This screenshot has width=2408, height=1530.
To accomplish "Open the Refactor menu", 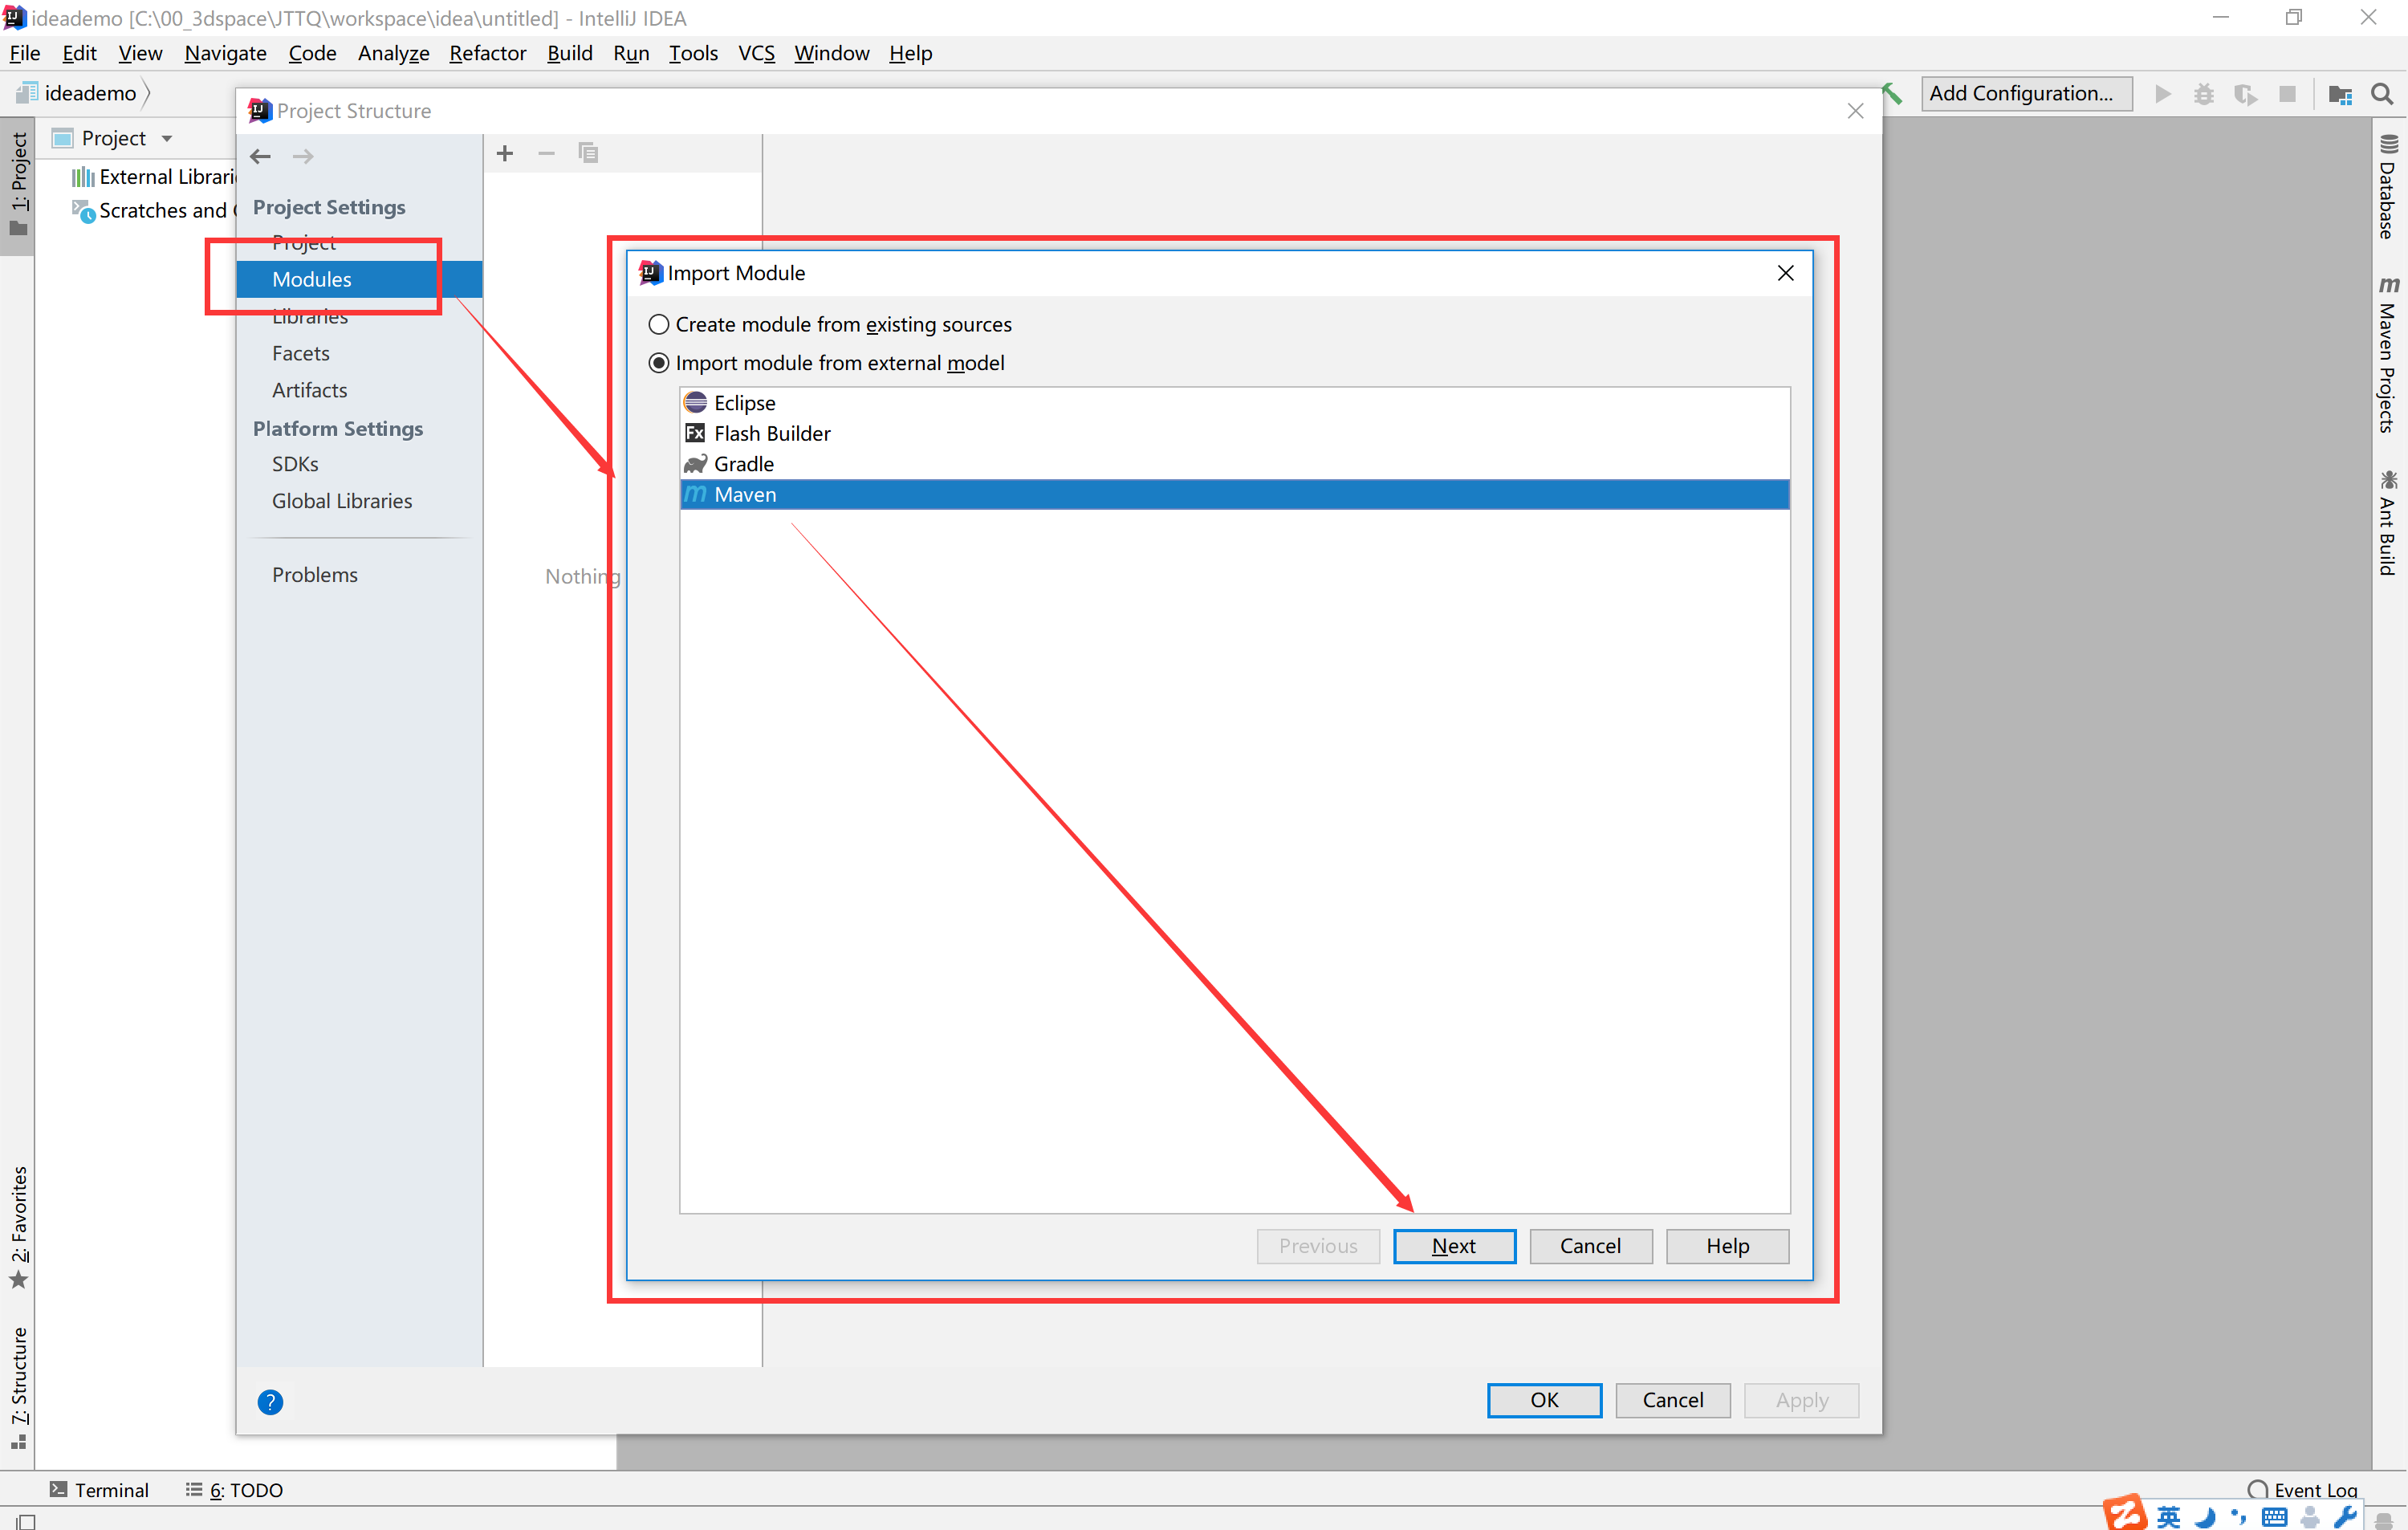I will coord(487,53).
